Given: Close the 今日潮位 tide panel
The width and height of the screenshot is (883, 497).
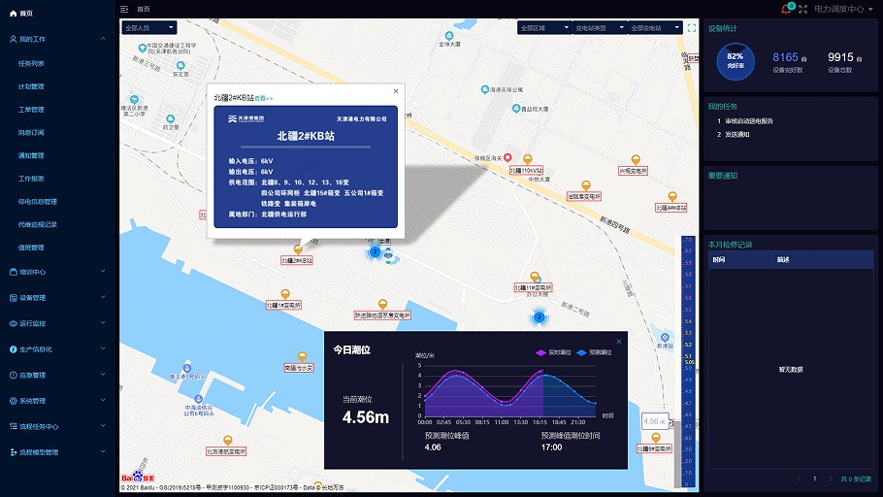Looking at the screenshot, I should click(618, 341).
